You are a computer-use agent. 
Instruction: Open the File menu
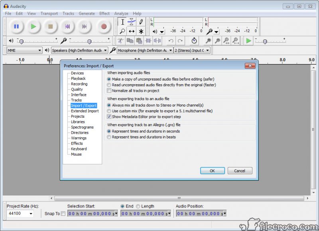pyautogui.click(x=8, y=14)
